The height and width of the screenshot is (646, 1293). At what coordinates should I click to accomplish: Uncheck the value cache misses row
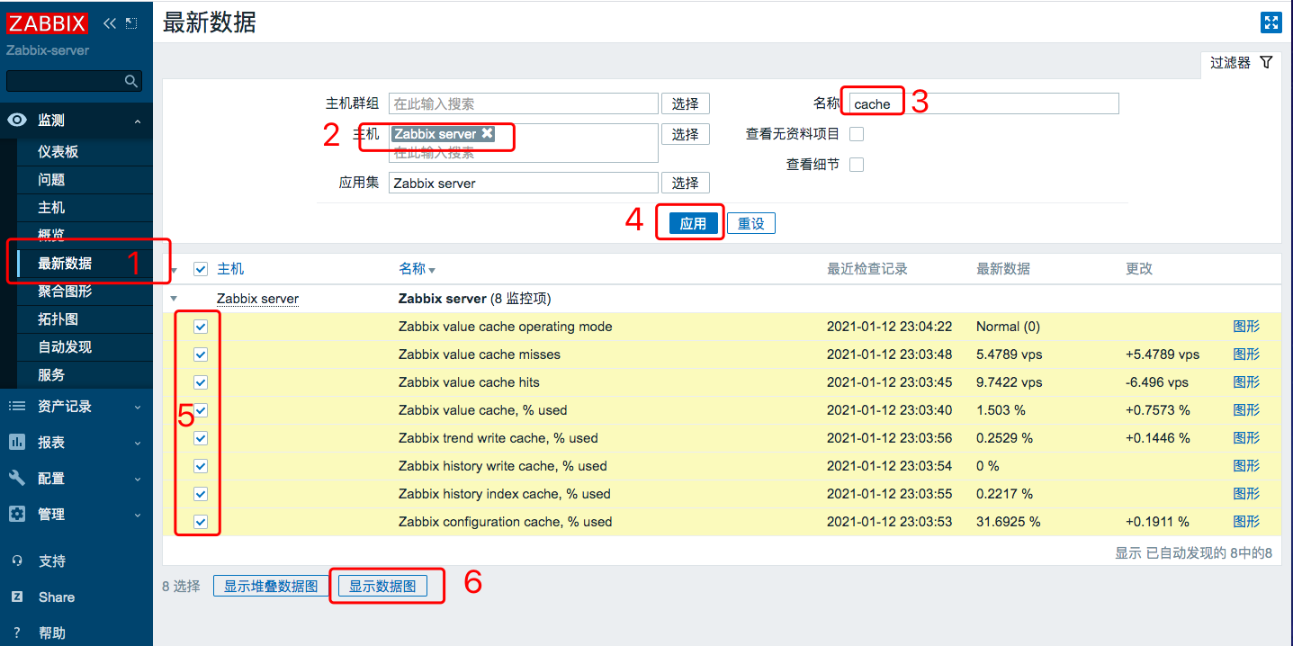pyautogui.click(x=201, y=354)
